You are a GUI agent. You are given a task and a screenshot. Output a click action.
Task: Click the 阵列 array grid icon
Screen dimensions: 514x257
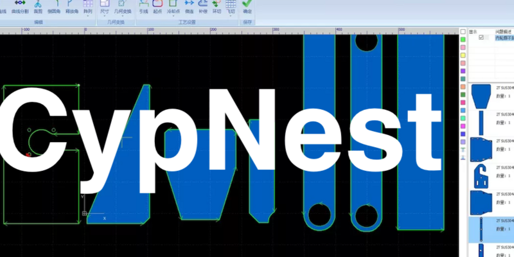88,4
